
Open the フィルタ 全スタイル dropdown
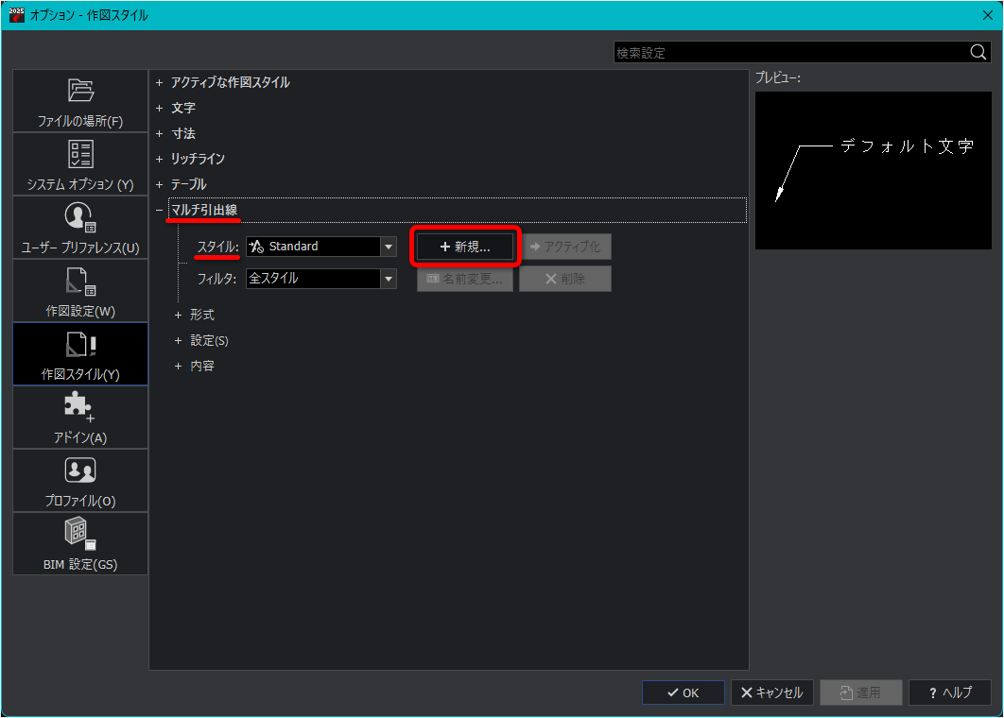point(388,279)
